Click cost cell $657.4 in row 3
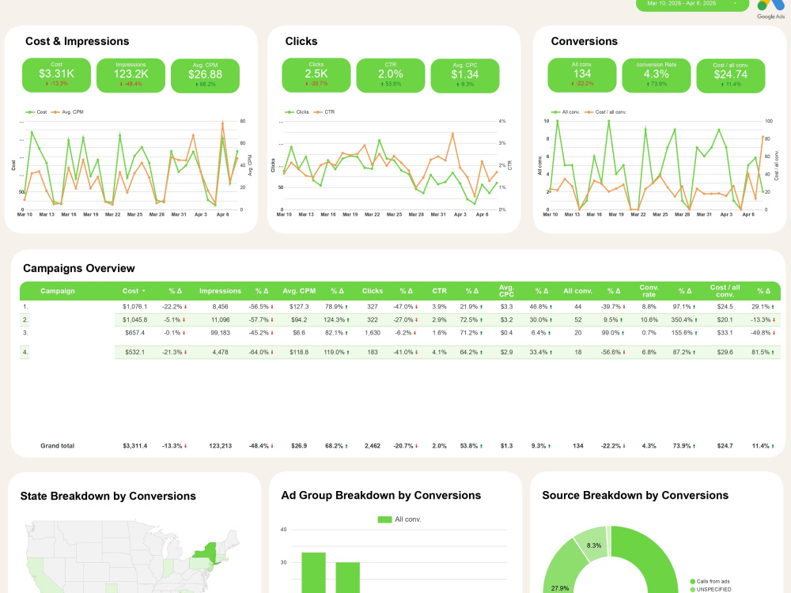 point(134,333)
